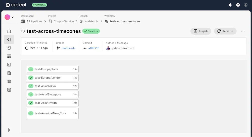
Task: Click the matrix-utc branch link in details
Action: [68, 48]
